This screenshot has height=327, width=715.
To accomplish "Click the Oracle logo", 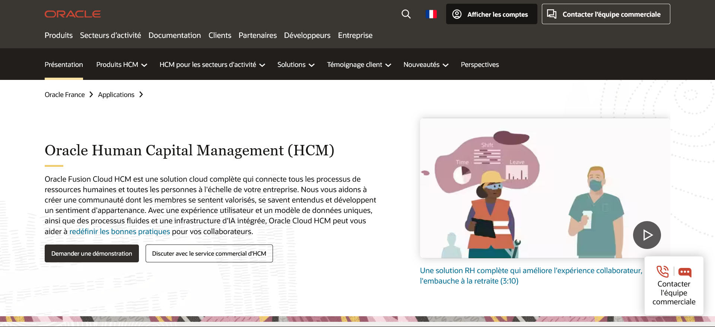I will point(73,14).
